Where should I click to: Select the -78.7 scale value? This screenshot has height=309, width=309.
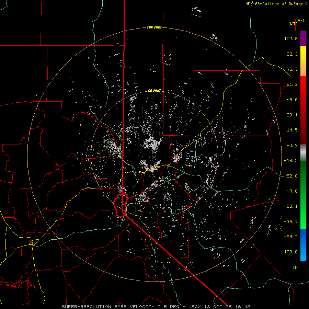pyautogui.click(x=291, y=222)
